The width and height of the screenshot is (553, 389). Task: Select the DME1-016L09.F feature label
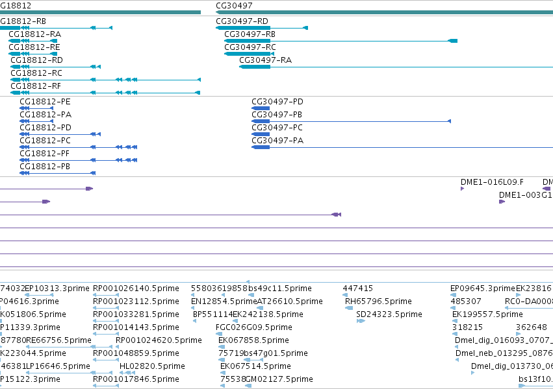click(x=492, y=182)
